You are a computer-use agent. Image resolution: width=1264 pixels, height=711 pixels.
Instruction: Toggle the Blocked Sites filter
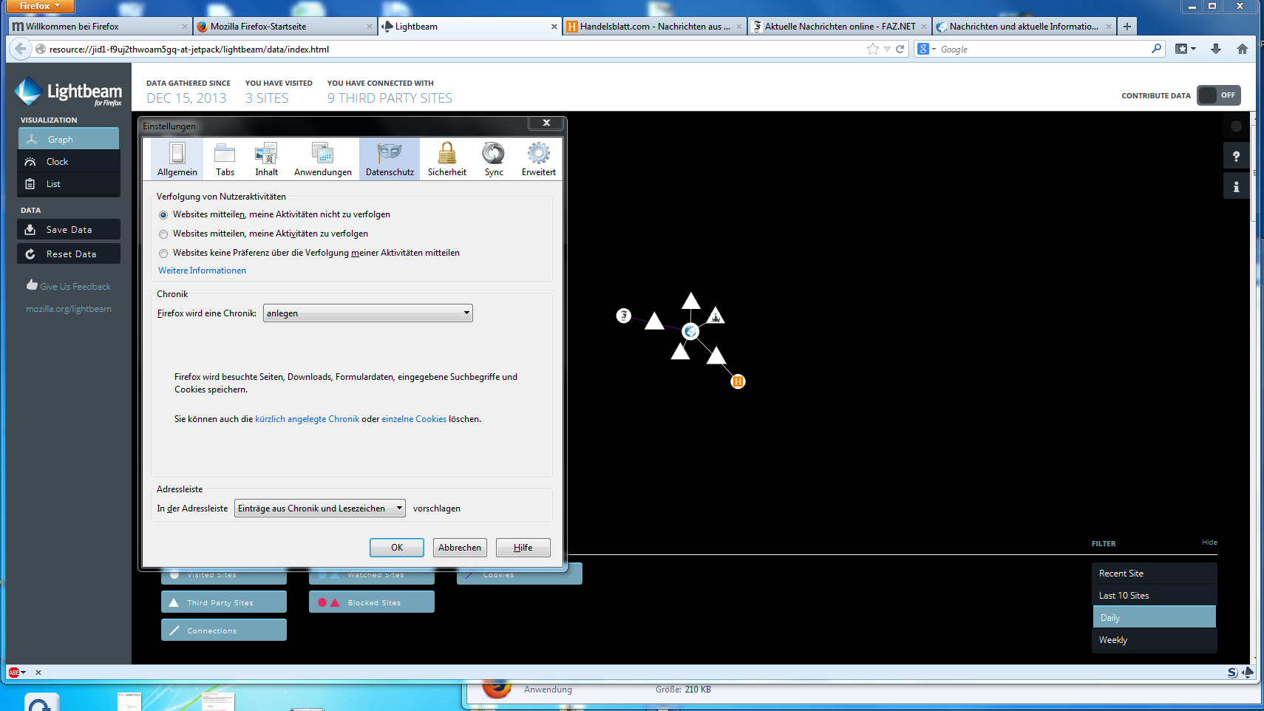click(x=372, y=602)
